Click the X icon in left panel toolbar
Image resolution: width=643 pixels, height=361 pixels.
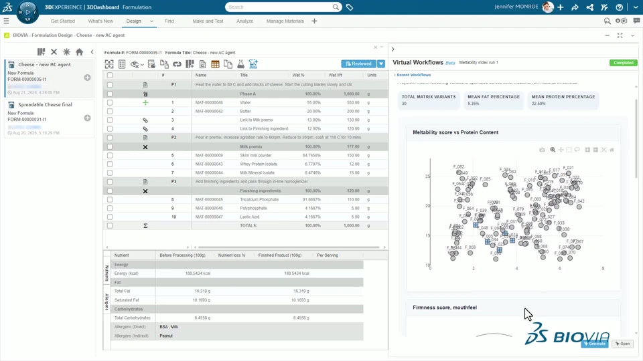(x=54, y=52)
